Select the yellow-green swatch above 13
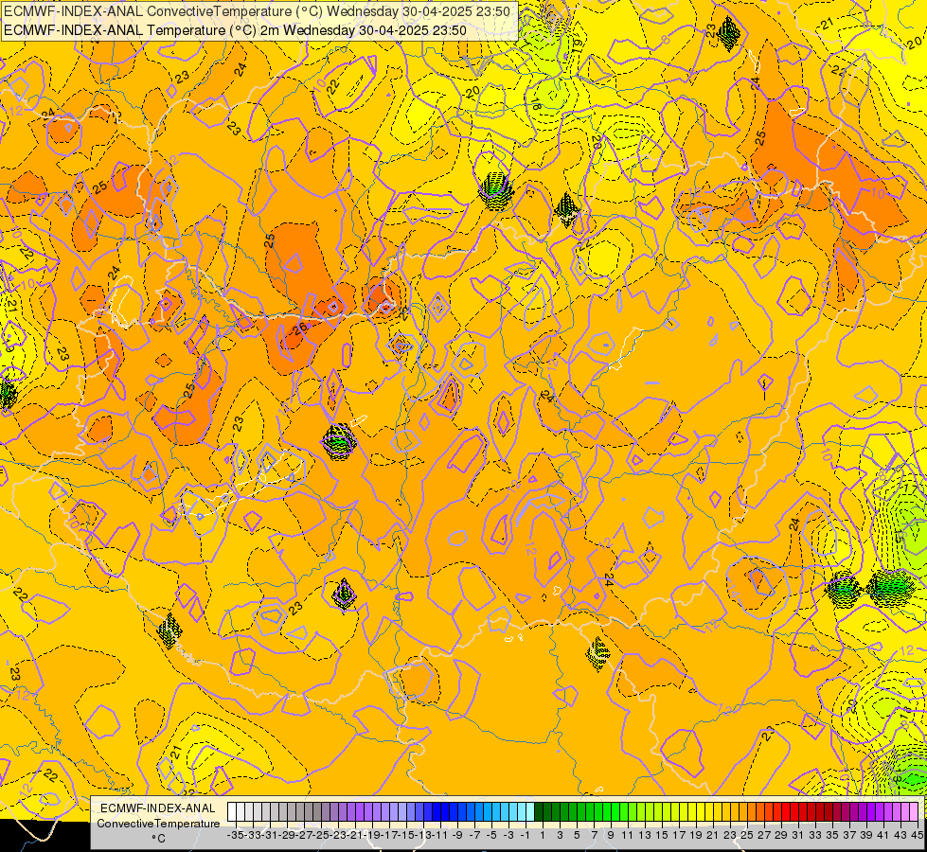 pos(641,812)
